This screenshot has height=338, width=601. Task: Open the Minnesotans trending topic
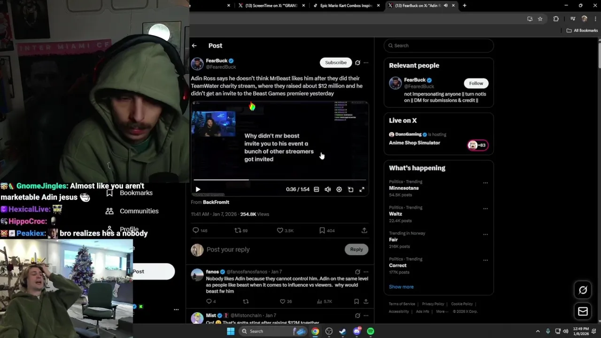click(x=404, y=188)
